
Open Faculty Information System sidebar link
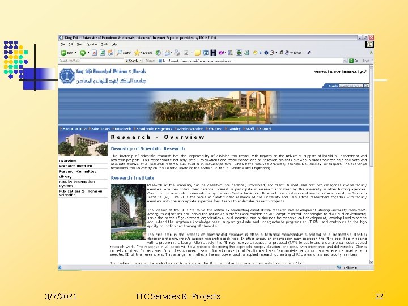pyautogui.click(x=76, y=184)
